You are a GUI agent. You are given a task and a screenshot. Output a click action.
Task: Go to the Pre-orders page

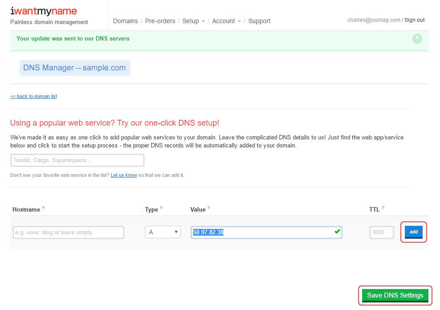(160, 21)
